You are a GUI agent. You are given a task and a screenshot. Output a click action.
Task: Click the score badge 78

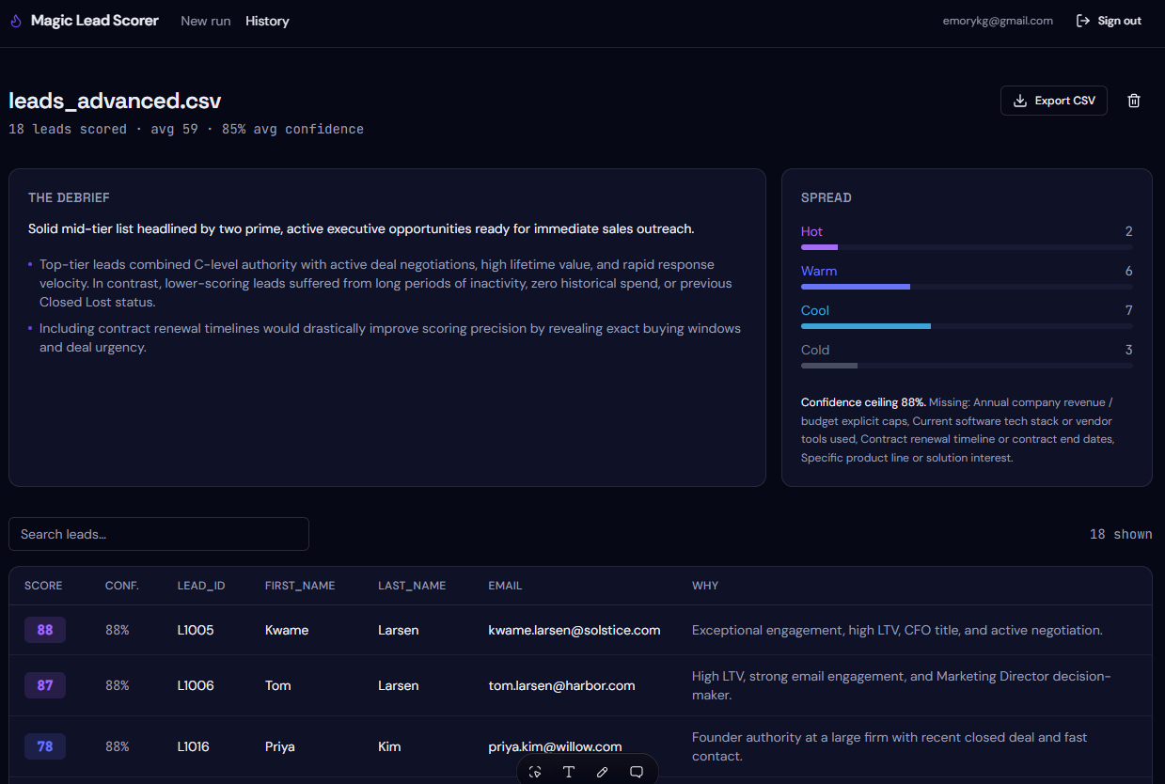click(x=45, y=746)
